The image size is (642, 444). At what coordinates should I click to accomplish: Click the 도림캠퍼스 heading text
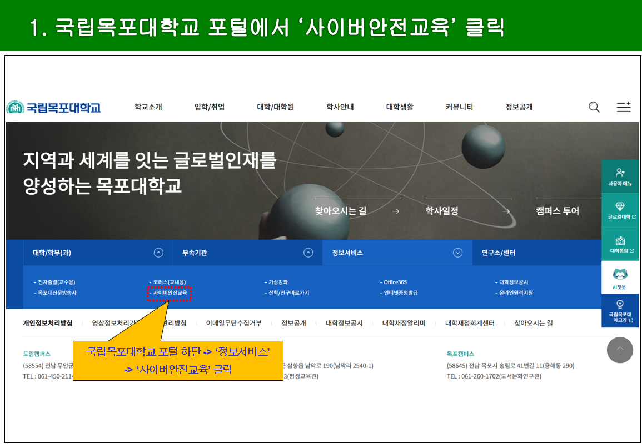[x=37, y=354]
